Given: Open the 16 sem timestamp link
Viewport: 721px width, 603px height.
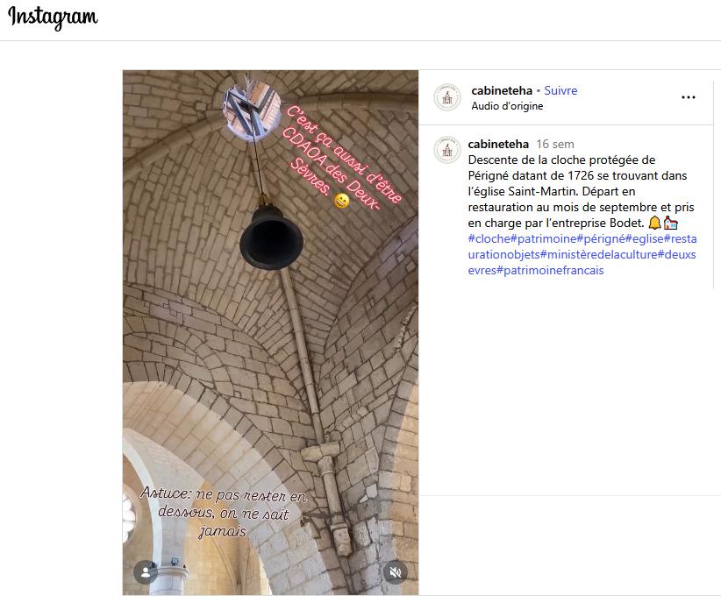Looking at the screenshot, I should pos(554,144).
